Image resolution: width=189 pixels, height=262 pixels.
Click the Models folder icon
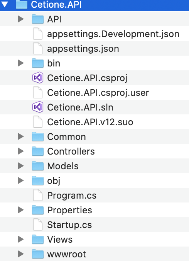pos(38,166)
